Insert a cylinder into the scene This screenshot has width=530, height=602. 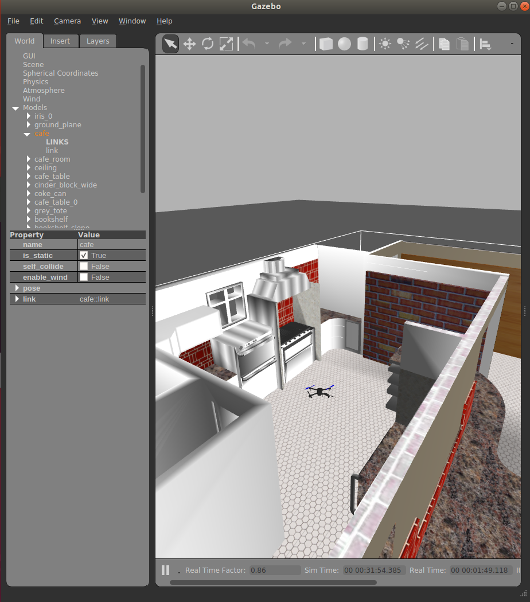coord(363,44)
